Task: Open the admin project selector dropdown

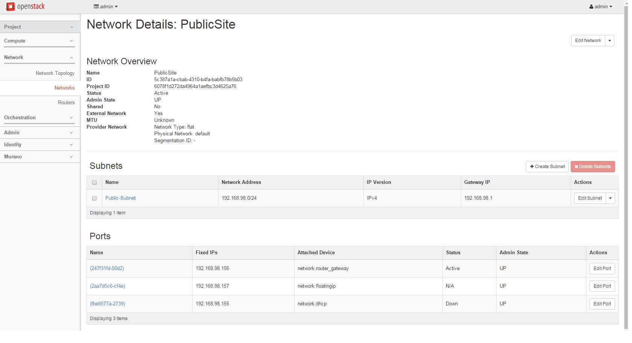Action: pos(106,6)
